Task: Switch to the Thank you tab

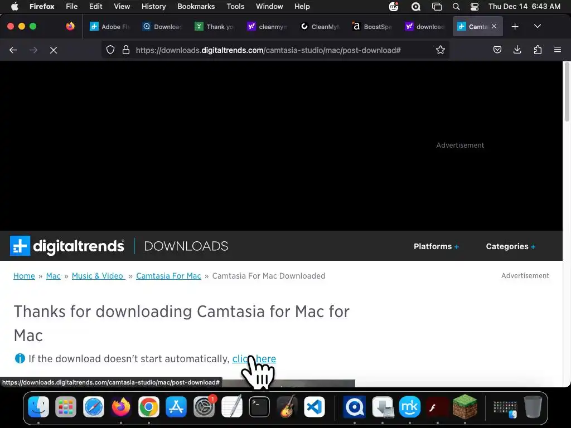Action: coord(215,27)
